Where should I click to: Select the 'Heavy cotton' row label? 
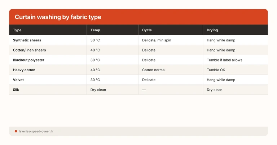point(24,70)
